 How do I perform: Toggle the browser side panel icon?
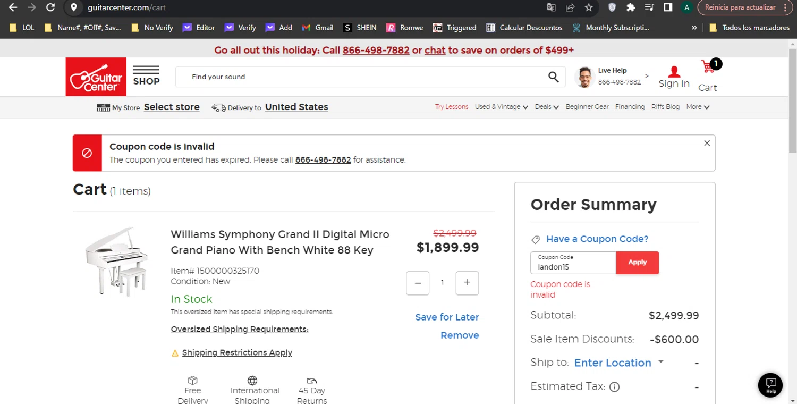pyautogui.click(x=668, y=7)
